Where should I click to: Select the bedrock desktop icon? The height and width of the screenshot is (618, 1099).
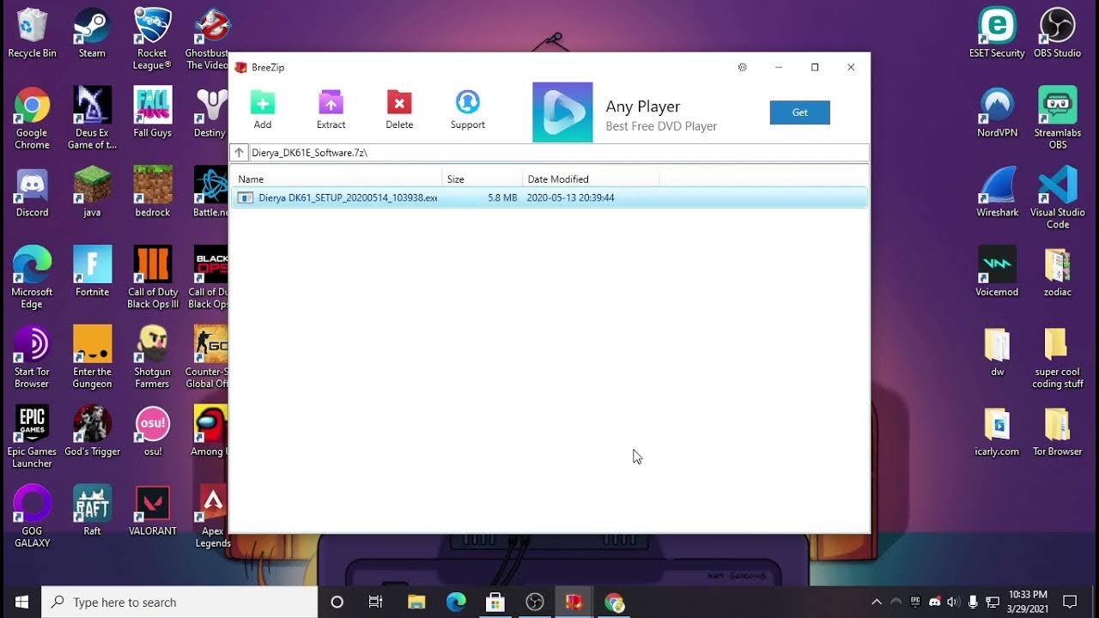152,192
